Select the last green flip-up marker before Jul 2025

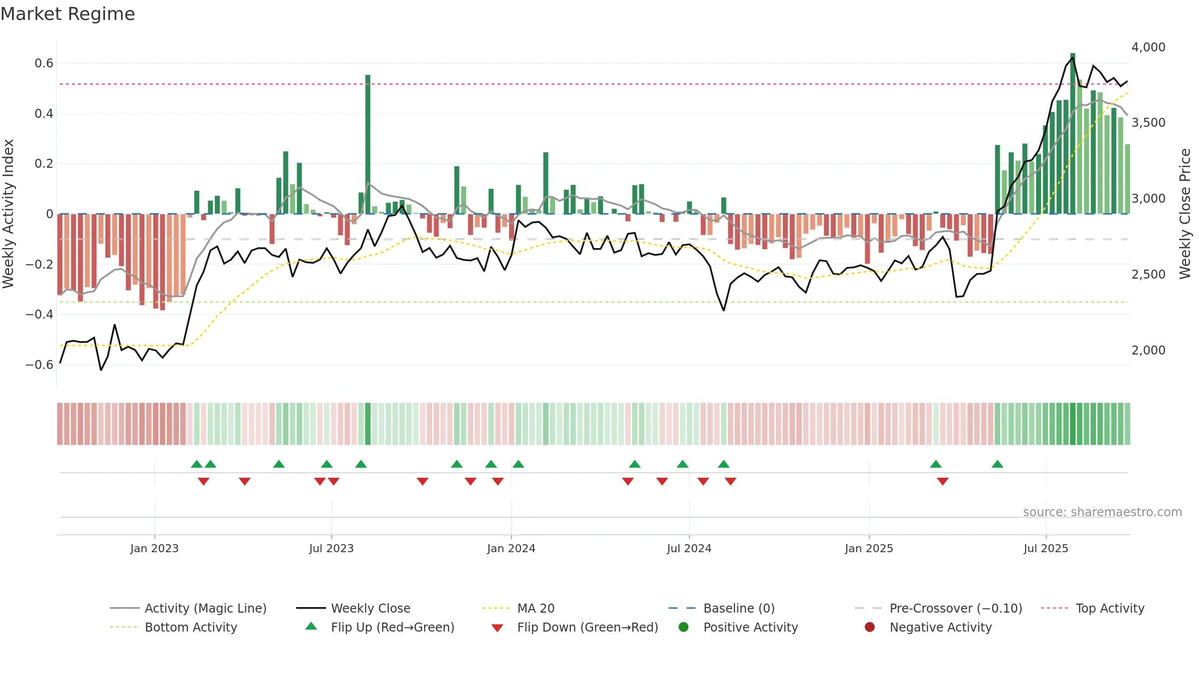click(998, 464)
